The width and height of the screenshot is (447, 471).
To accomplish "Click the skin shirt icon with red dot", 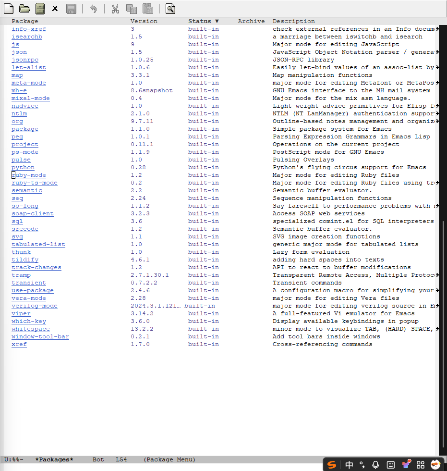I will coord(407,464).
